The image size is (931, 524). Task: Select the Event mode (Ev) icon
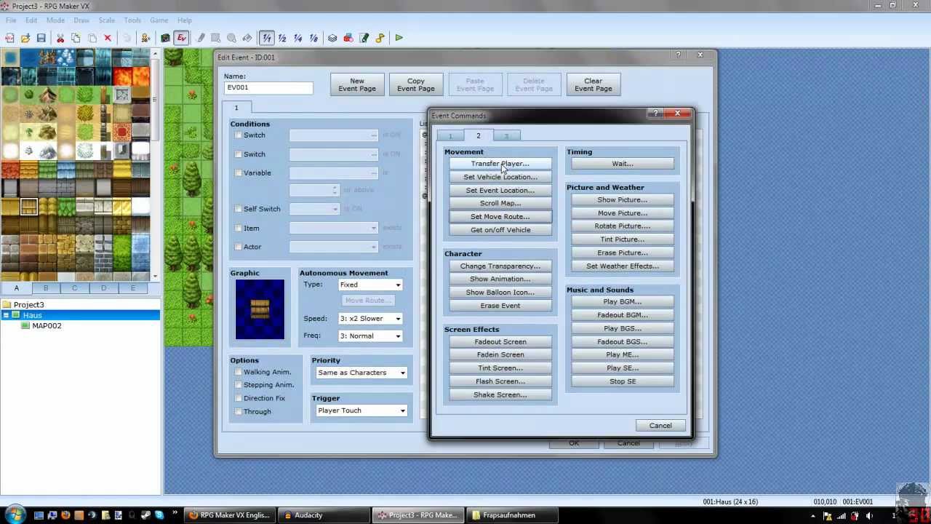point(182,38)
